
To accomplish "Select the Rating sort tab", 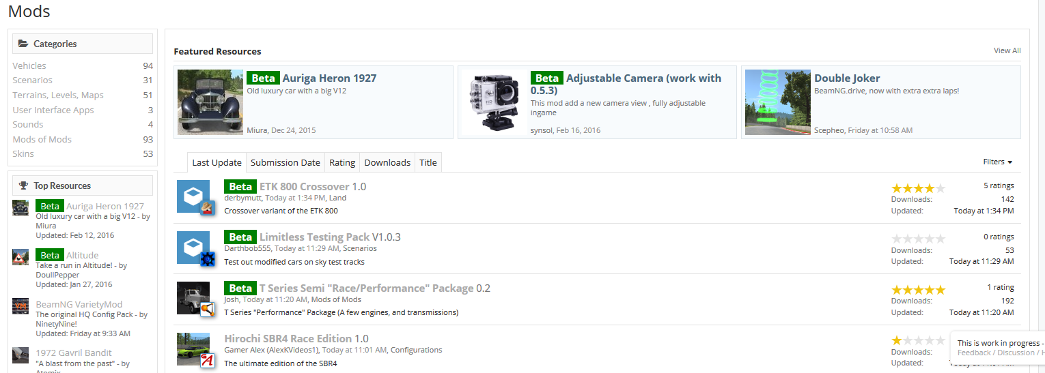I will coord(342,163).
